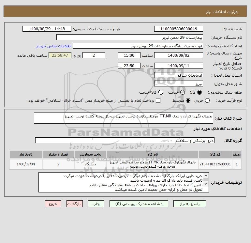Choose the جزیی purchase process option

tap(207, 100)
